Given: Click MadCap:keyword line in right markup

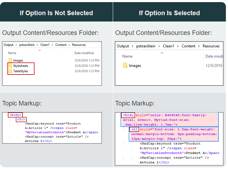Looking at the screenshot, I should click(x=170, y=144).
